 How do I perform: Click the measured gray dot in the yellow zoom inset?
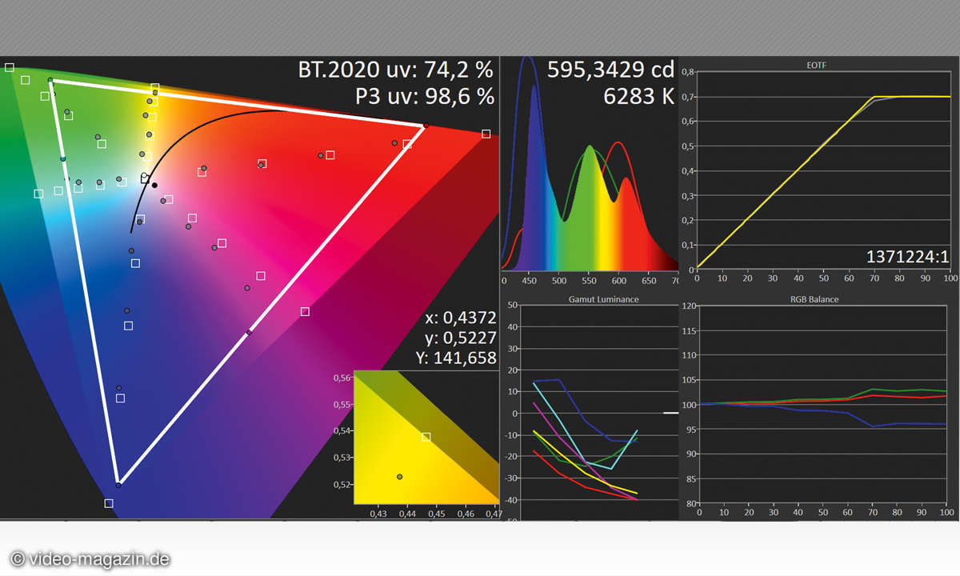(400, 476)
